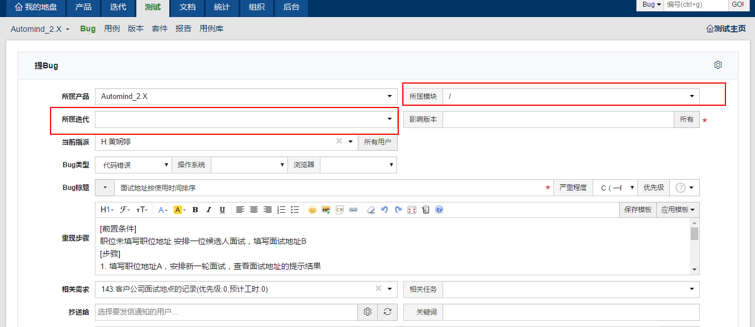Open the 我的地盘 tab

point(35,7)
